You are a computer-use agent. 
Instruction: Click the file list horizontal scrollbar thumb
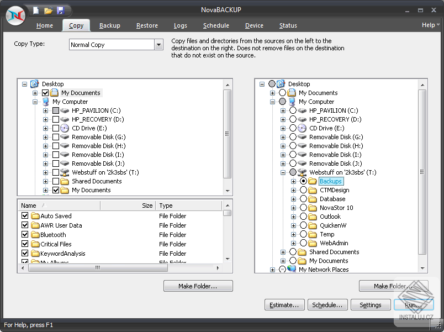[x=98, y=268]
